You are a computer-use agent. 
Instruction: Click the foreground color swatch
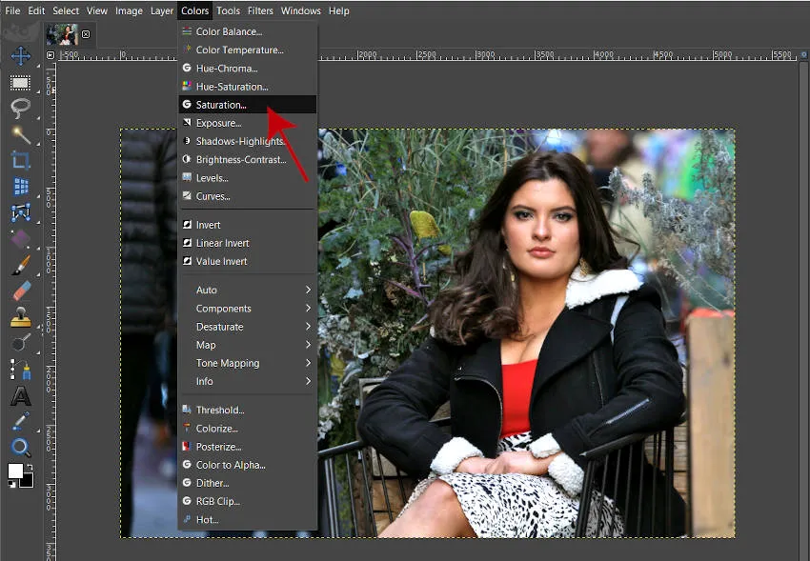point(15,471)
